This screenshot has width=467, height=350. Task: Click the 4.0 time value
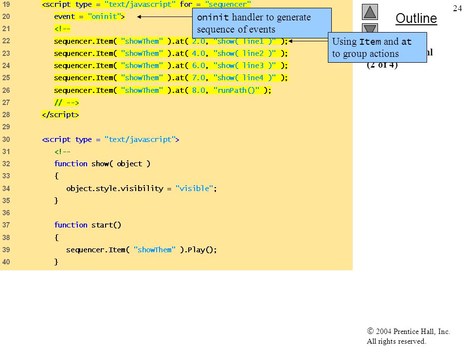(198, 53)
